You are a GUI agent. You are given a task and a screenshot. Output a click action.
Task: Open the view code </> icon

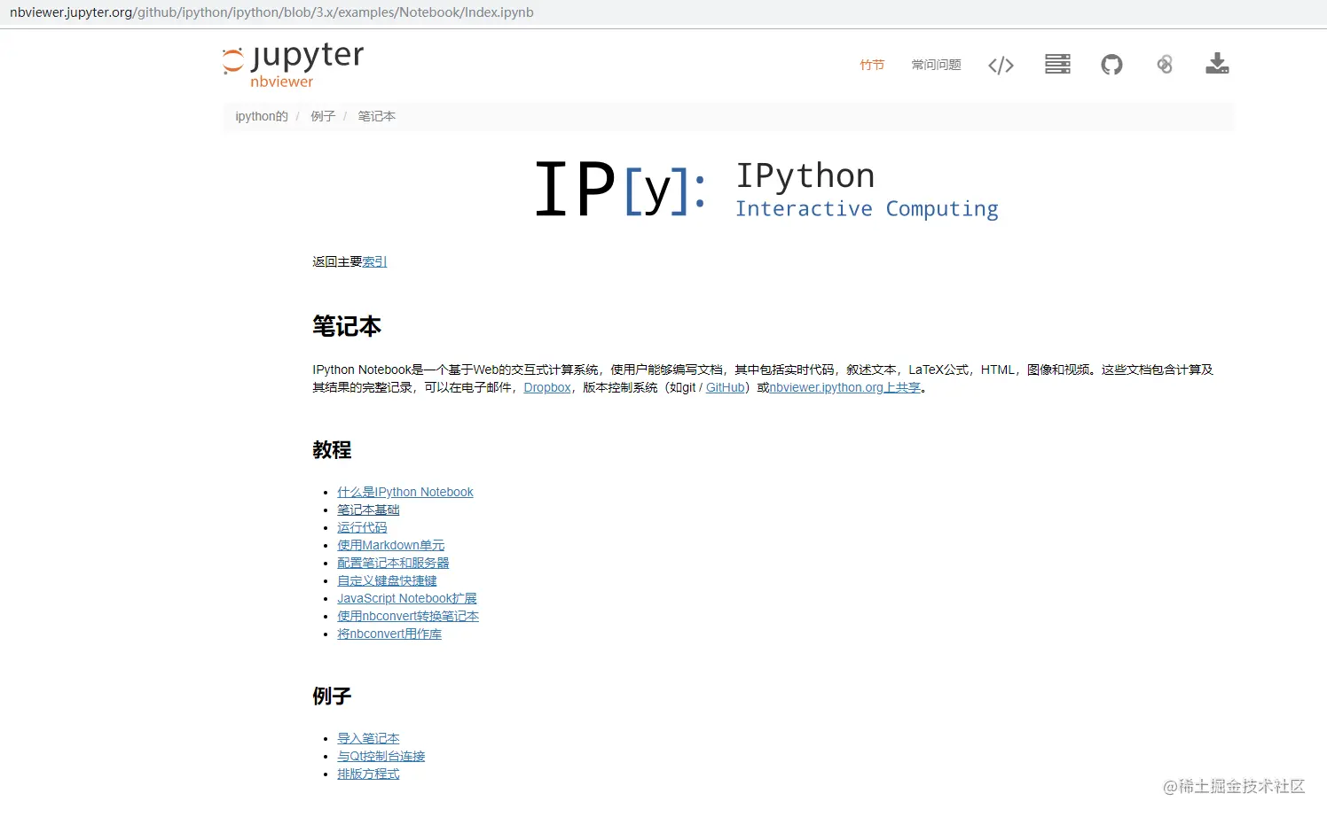coord(1001,65)
